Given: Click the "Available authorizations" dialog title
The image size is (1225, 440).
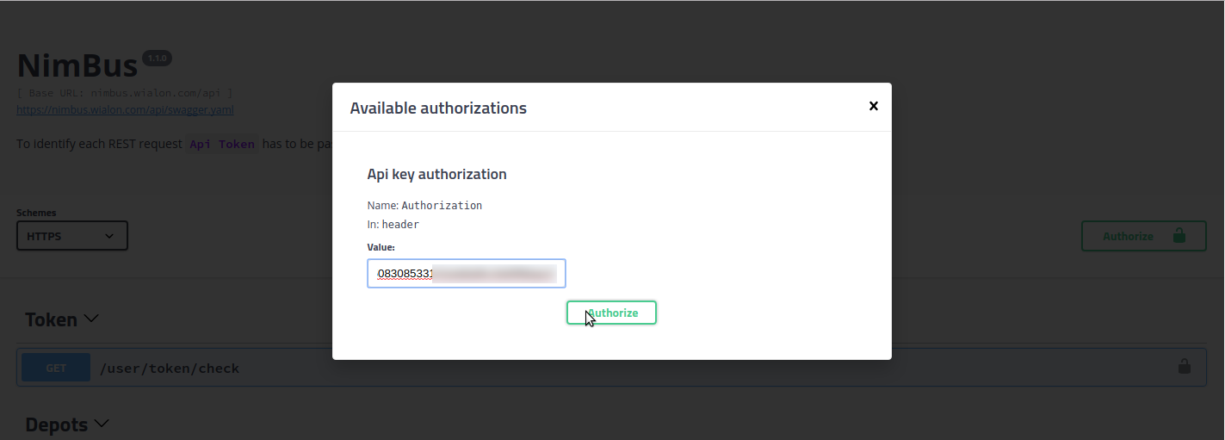Looking at the screenshot, I should 437,108.
